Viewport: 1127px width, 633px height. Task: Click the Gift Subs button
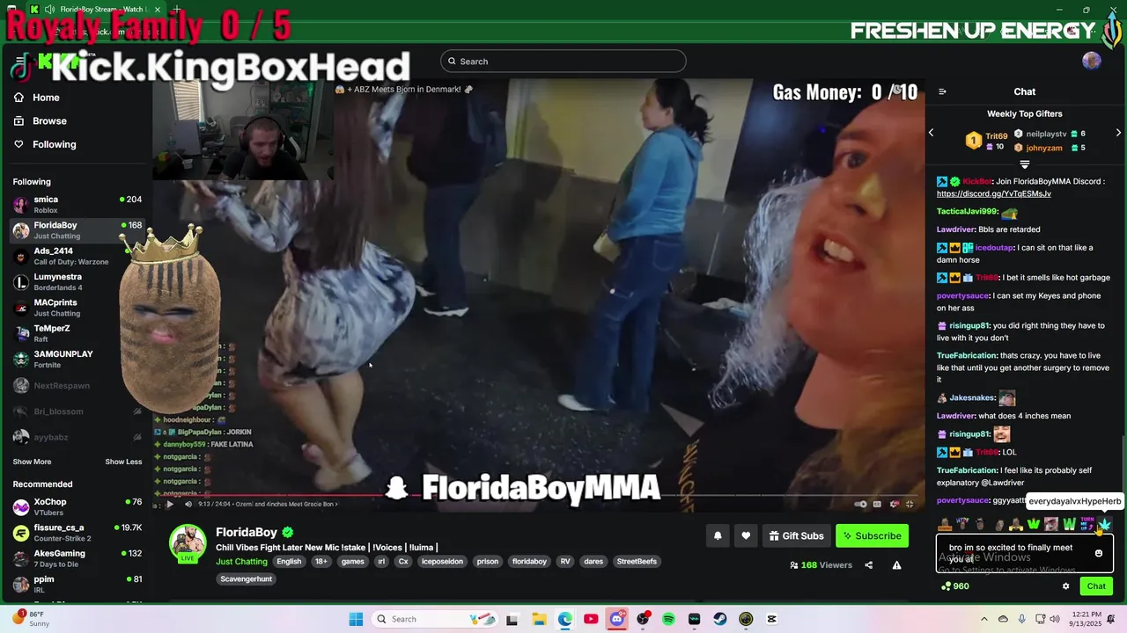point(796,535)
